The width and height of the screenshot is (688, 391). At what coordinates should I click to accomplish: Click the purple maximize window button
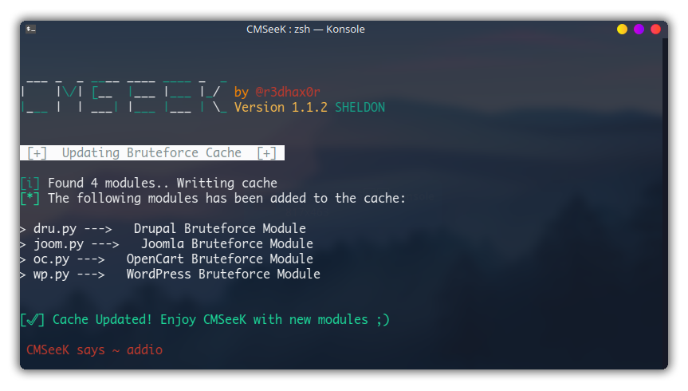click(639, 29)
